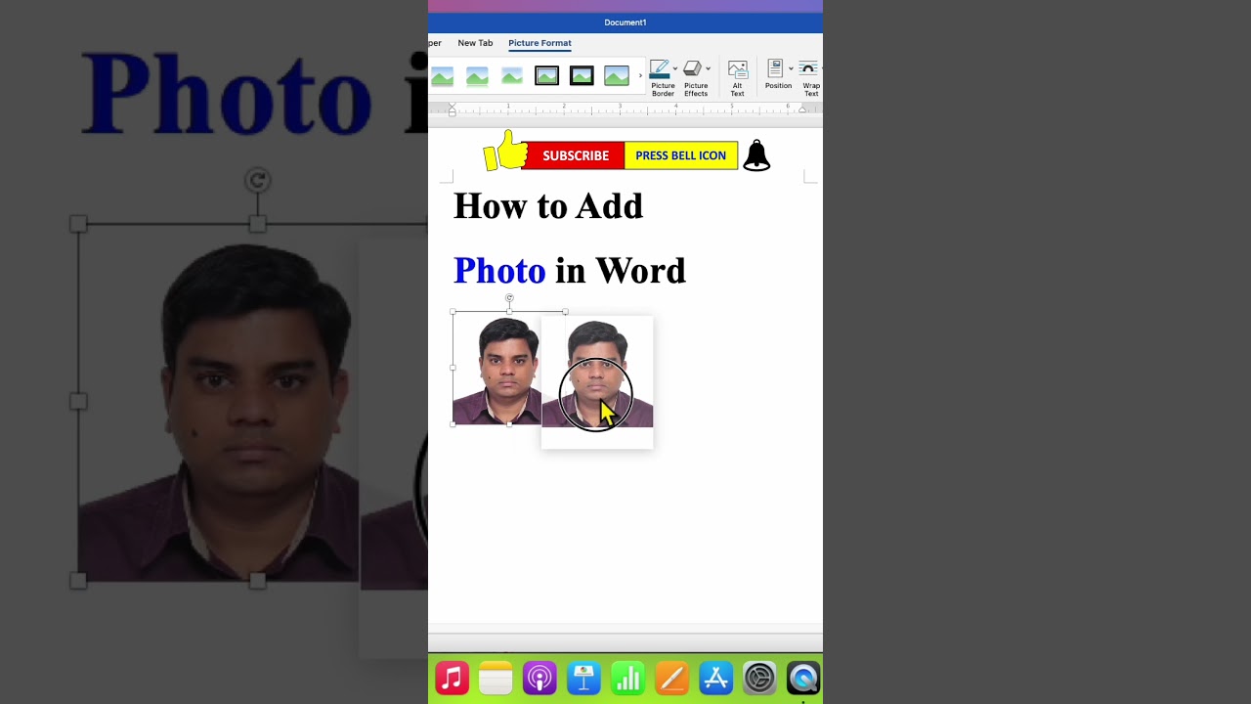Click the Document1 window title
The width and height of the screenshot is (1251, 704).
click(625, 22)
